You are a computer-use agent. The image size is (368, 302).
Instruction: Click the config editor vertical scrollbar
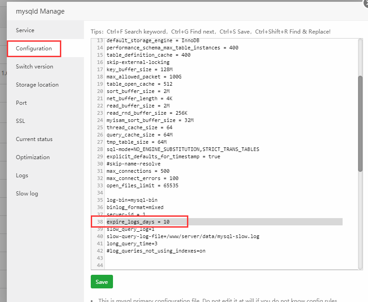(x=360, y=122)
